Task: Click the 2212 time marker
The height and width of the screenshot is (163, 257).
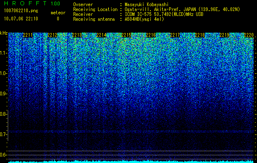Action: tap(52, 35)
